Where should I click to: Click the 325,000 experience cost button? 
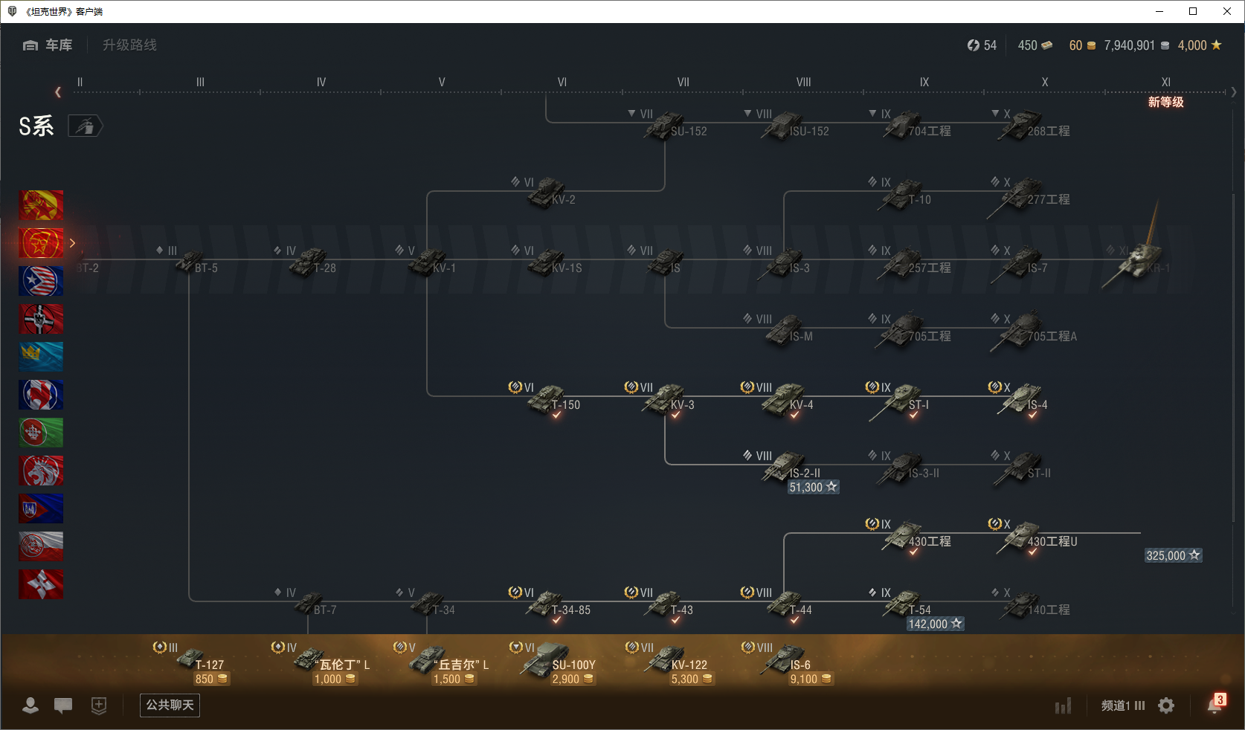[x=1173, y=556]
